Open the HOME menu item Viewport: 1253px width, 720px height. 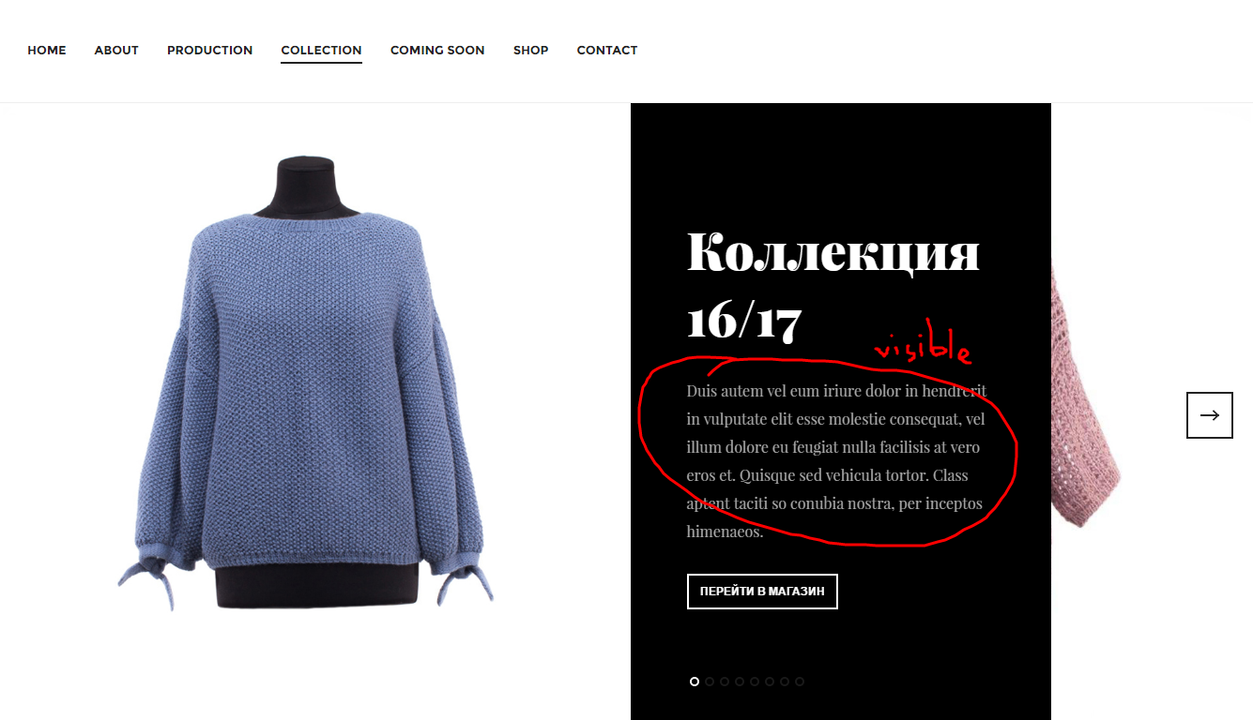(x=47, y=51)
